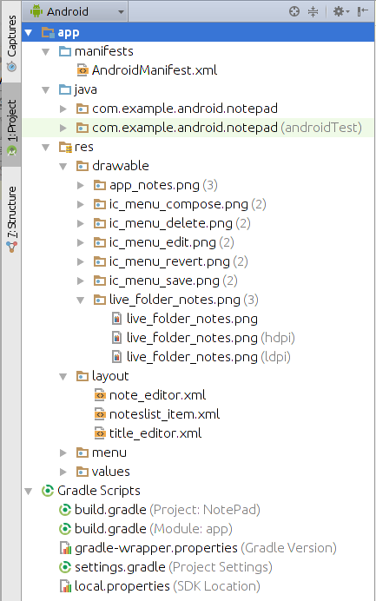Hide the project panel with hide icon
Image resolution: width=376 pixels, height=601 pixels.
(x=362, y=11)
